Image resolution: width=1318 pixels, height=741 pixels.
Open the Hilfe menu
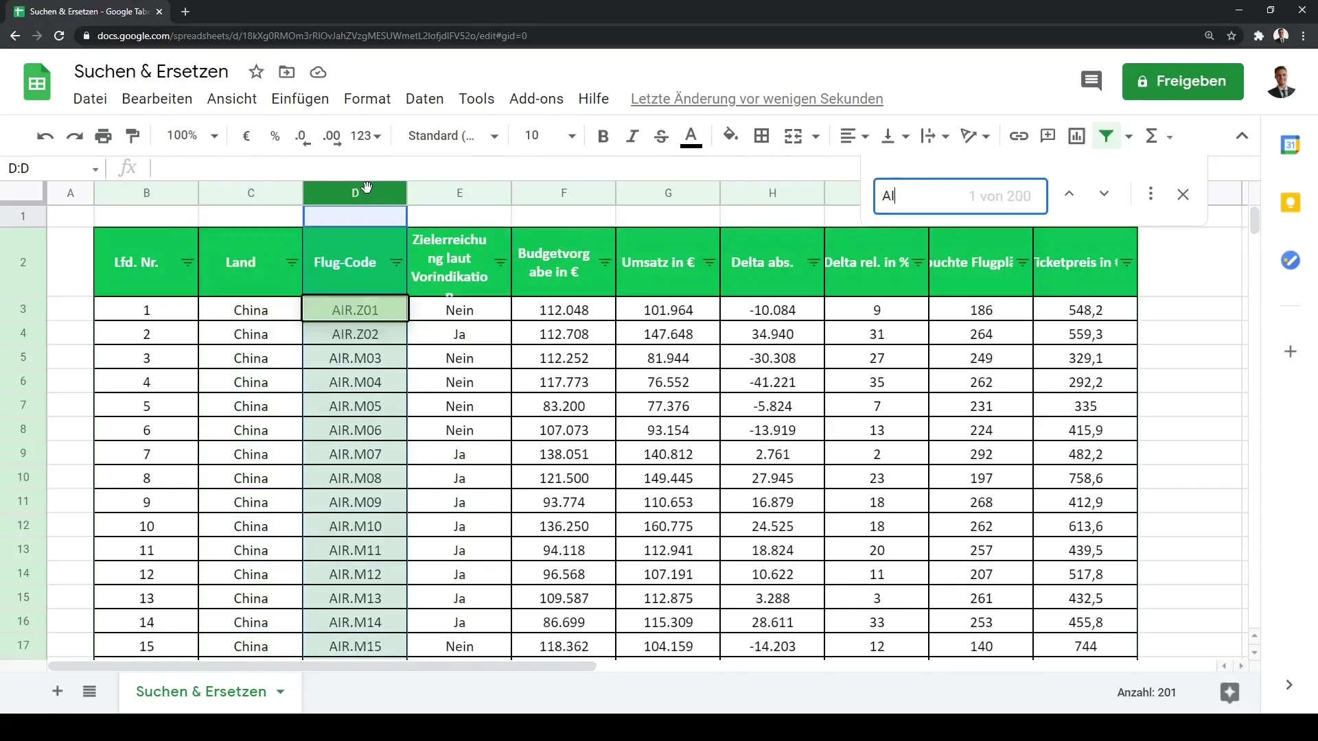[594, 99]
